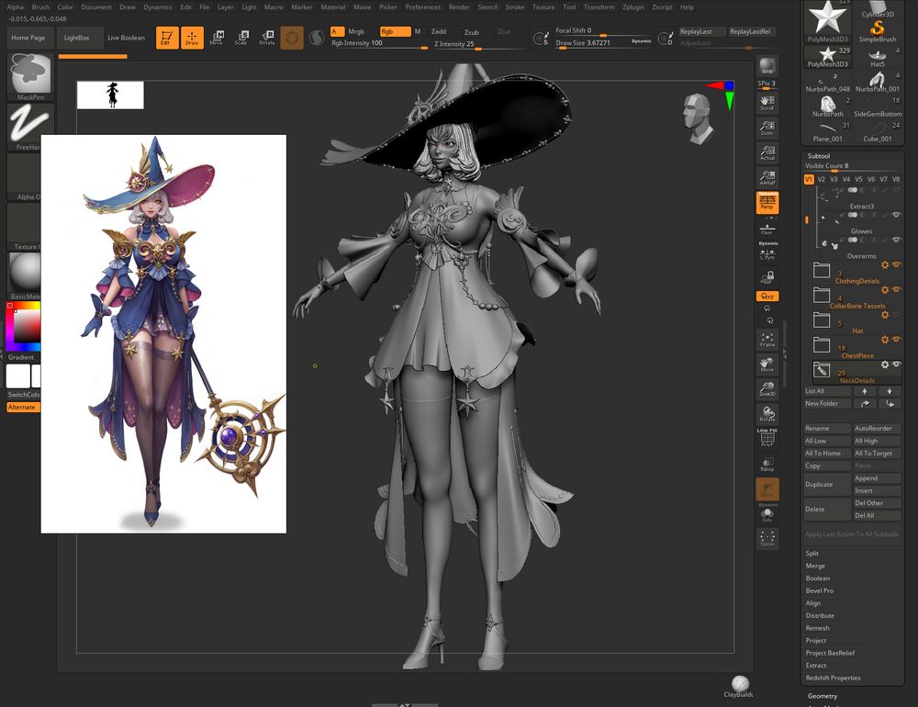Click the Xpose icon
The image size is (918, 707).
(767, 538)
